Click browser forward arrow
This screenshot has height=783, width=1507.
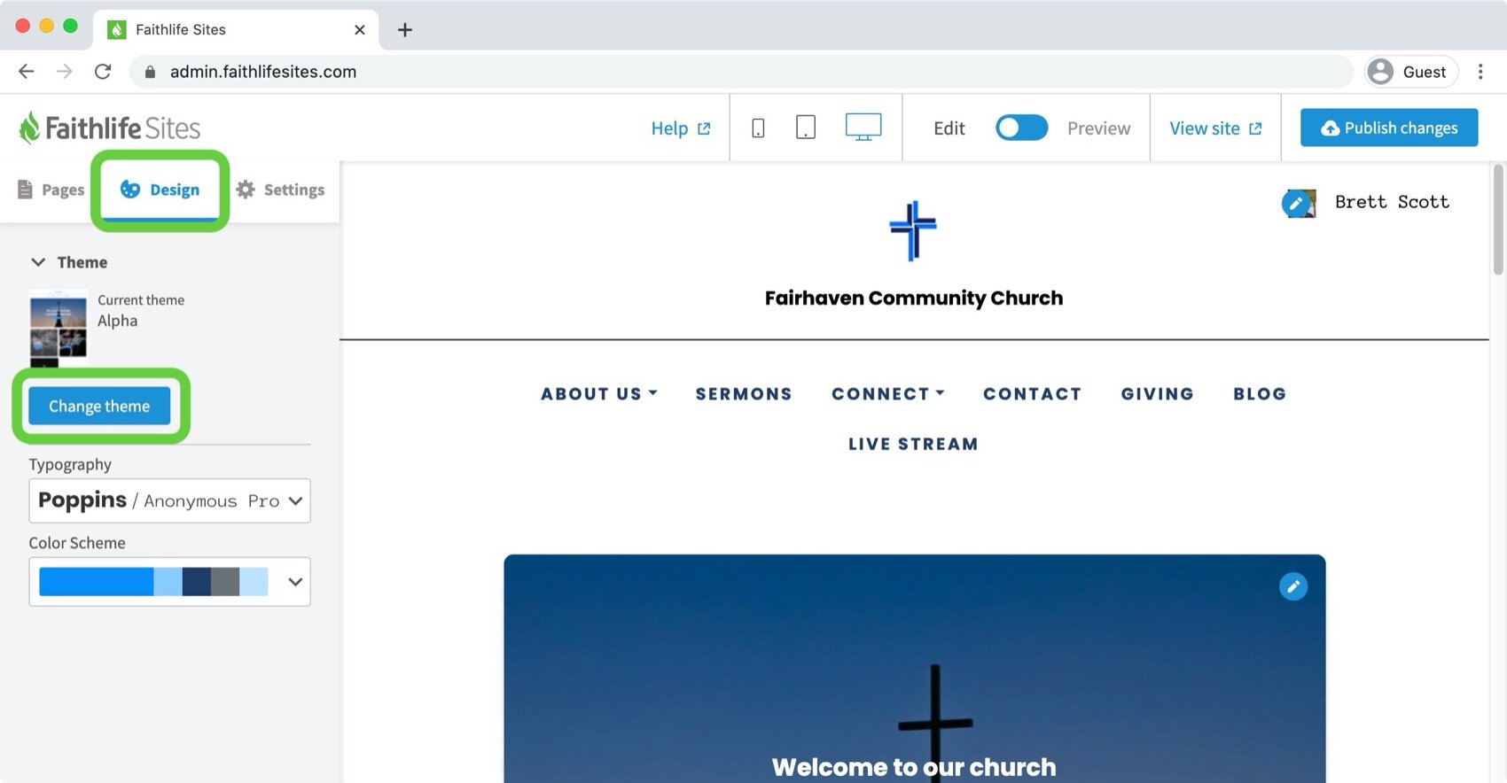[65, 72]
